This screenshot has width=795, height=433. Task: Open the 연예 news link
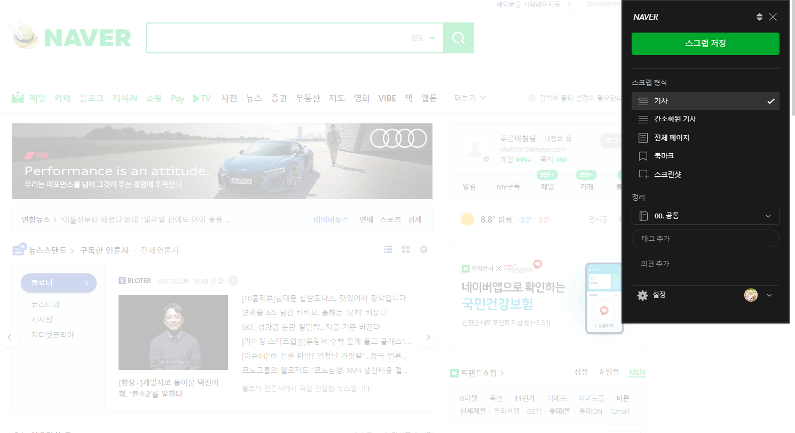(x=366, y=219)
